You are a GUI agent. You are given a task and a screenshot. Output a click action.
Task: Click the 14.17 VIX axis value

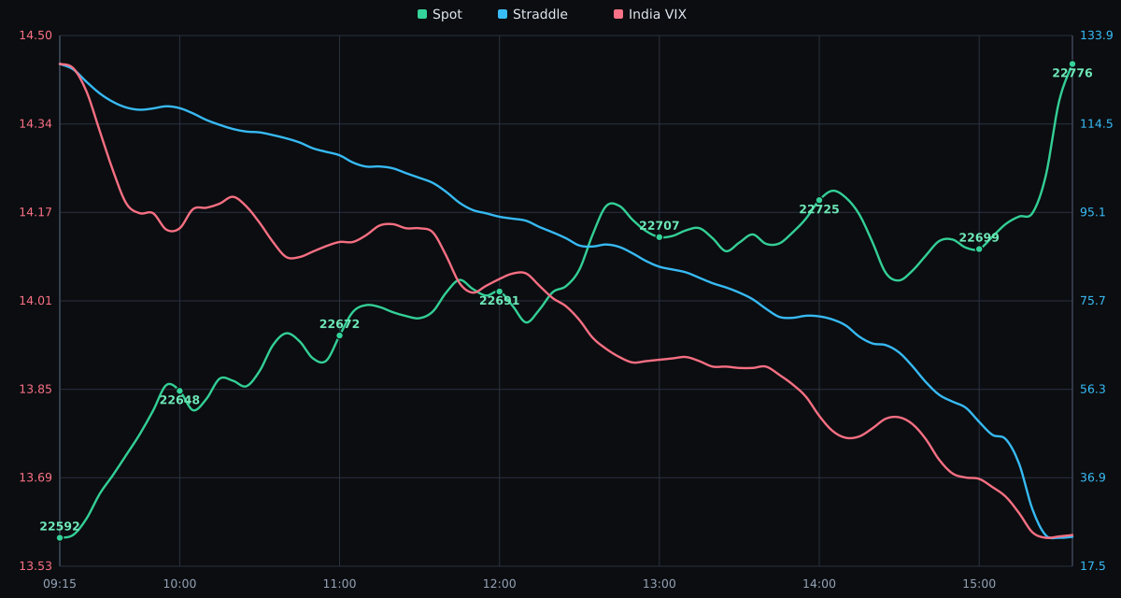click(x=35, y=212)
